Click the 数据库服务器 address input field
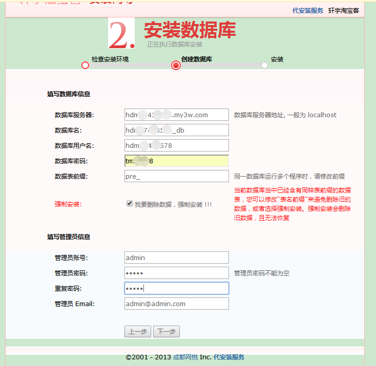This screenshot has height=366, width=376. click(x=176, y=115)
